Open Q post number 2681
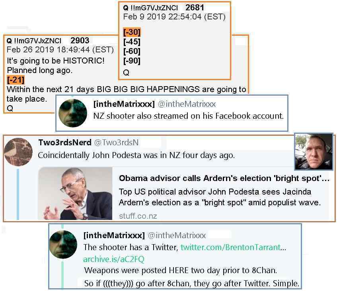Viewport: 337px width, 291px height. pyautogui.click(x=195, y=8)
